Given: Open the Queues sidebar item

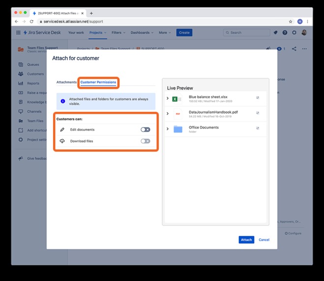Looking at the screenshot, I should (x=33, y=65).
